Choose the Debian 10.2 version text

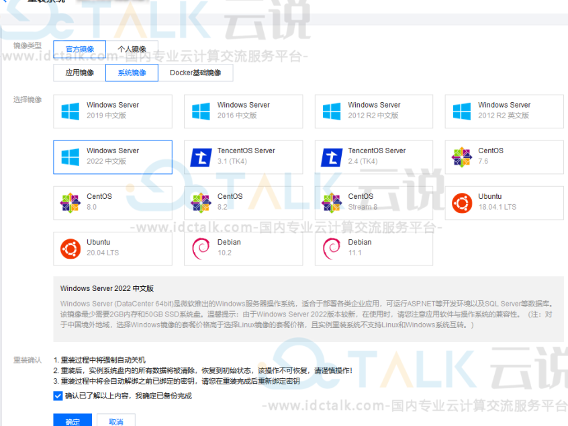point(225,253)
